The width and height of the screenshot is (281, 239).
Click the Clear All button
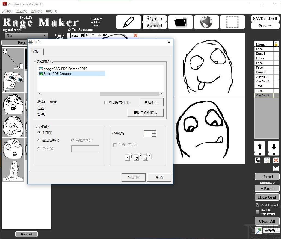[x=267, y=221]
